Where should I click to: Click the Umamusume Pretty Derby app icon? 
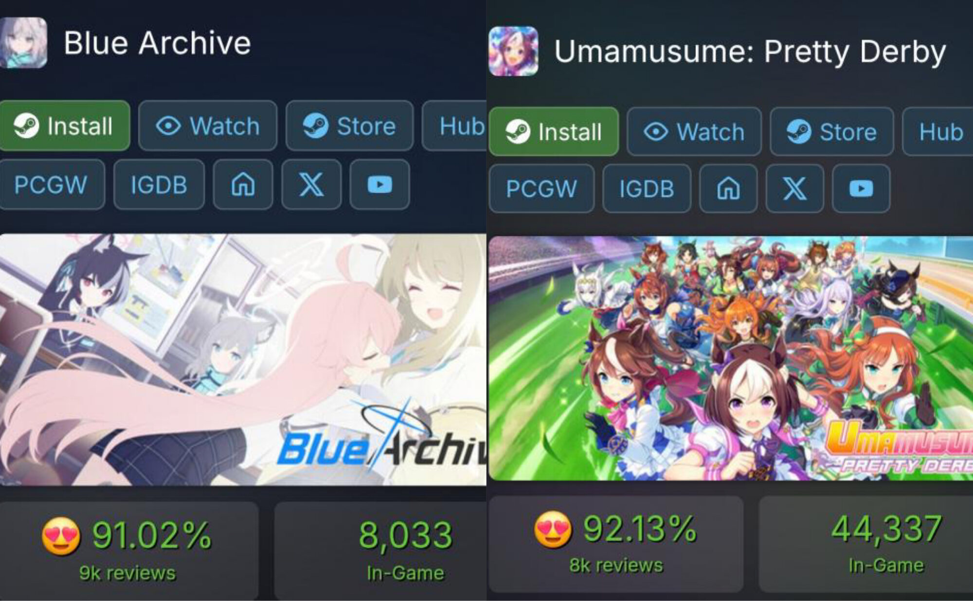pos(513,51)
